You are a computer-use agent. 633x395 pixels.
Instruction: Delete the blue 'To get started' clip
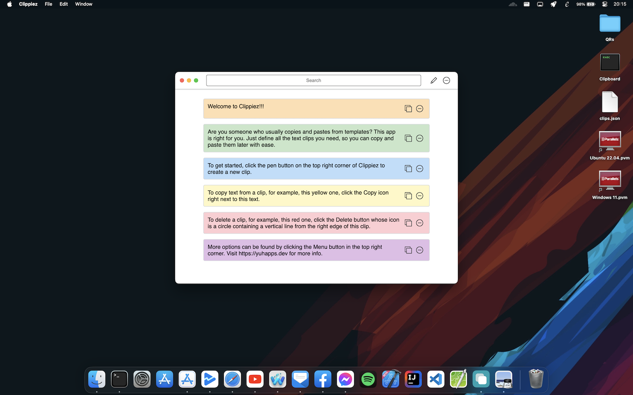(419, 169)
